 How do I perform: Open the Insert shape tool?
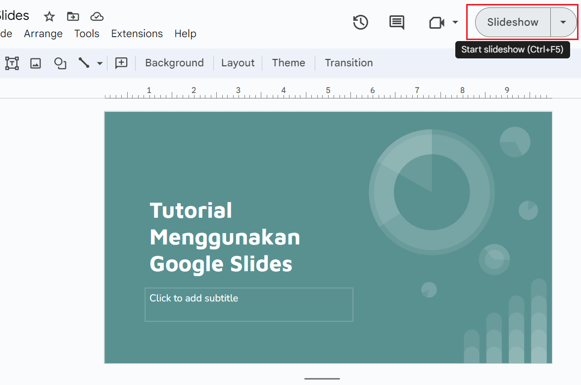point(60,63)
